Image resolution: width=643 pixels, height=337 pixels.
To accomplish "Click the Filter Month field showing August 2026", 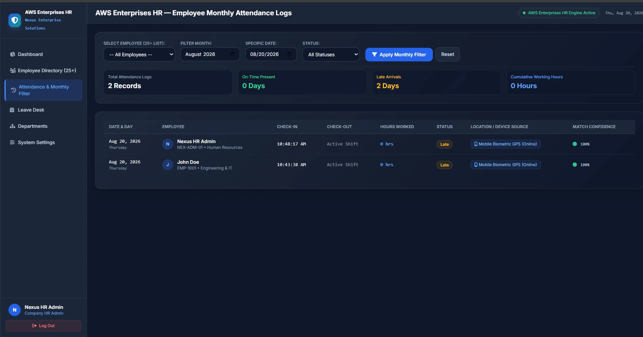I will click(210, 54).
